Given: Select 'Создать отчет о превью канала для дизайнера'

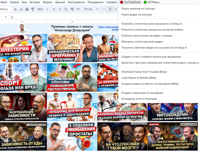Looking at the screenshot, I should point(159,57).
